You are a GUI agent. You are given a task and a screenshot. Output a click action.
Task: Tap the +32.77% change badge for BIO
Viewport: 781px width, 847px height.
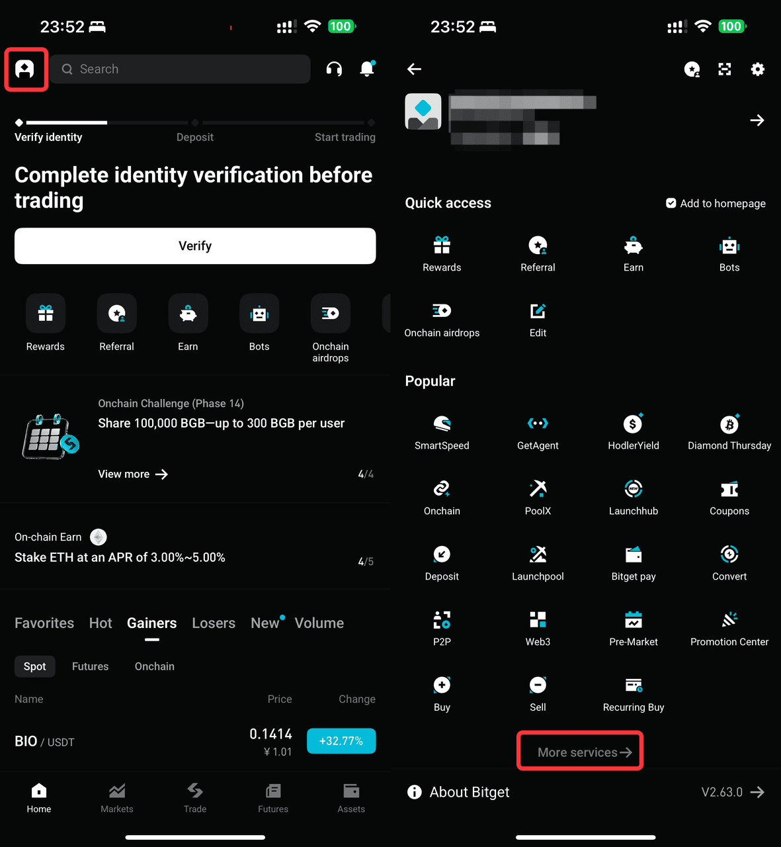point(341,741)
